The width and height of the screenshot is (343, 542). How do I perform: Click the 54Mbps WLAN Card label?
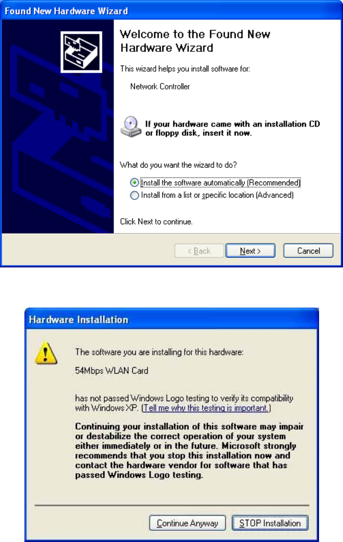point(111,371)
